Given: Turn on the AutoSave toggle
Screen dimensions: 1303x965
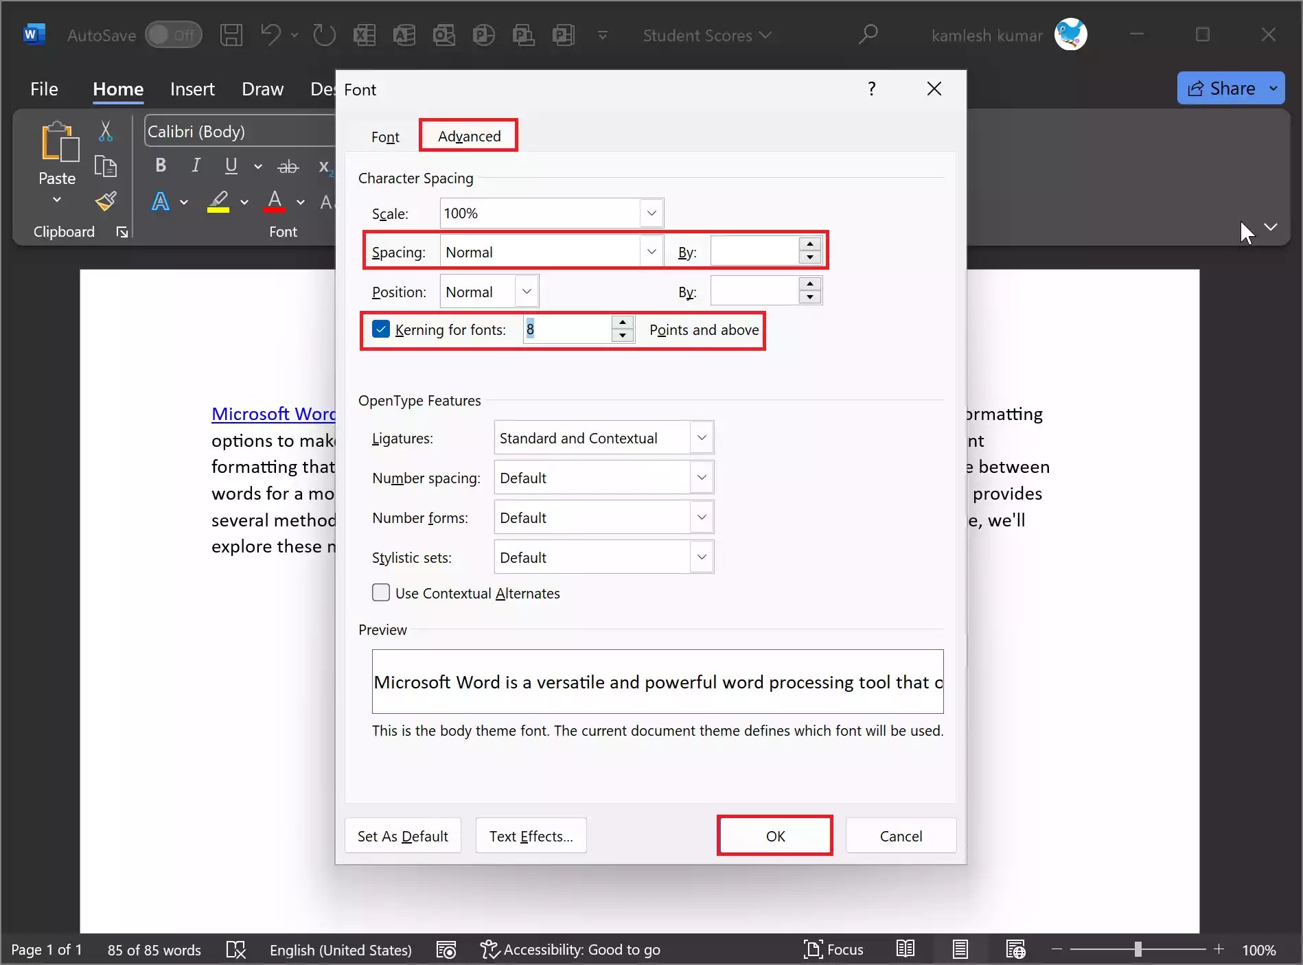Looking at the screenshot, I should coord(173,34).
